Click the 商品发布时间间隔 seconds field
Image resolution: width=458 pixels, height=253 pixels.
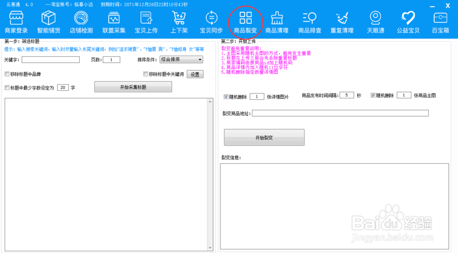click(x=347, y=95)
